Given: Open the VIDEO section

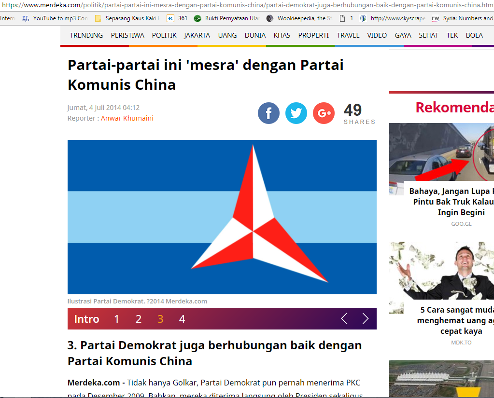Looking at the screenshot, I should click(x=377, y=35).
